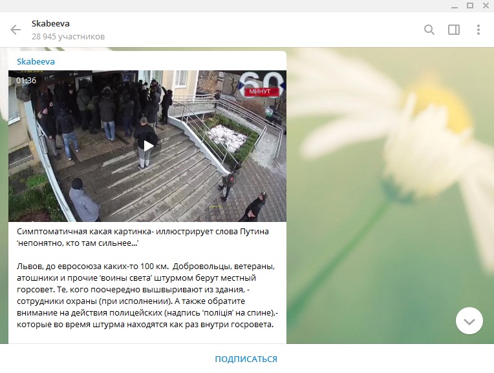Click the paragraph starting with Симптоматичная
This screenshot has width=494, height=373.
click(142, 237)
